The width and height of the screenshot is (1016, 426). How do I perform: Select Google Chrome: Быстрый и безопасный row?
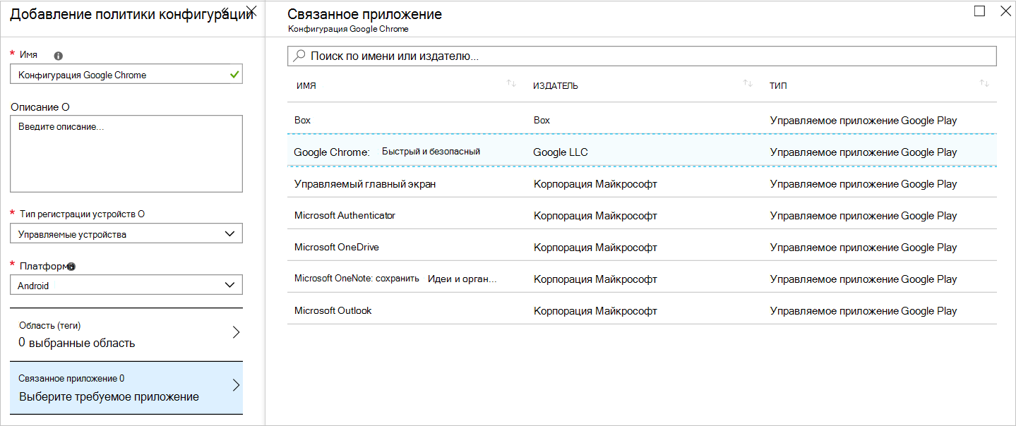[642, 150]
